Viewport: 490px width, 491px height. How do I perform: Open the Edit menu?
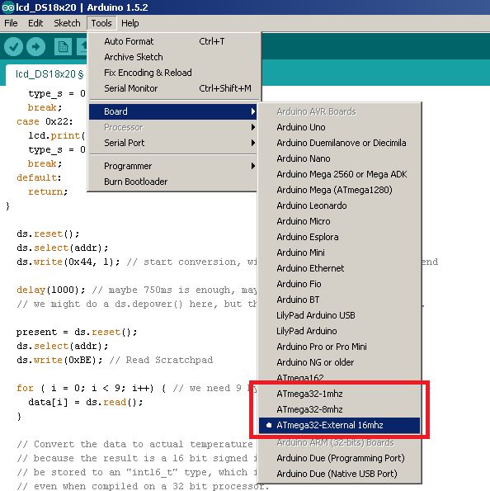coord(35,23)
